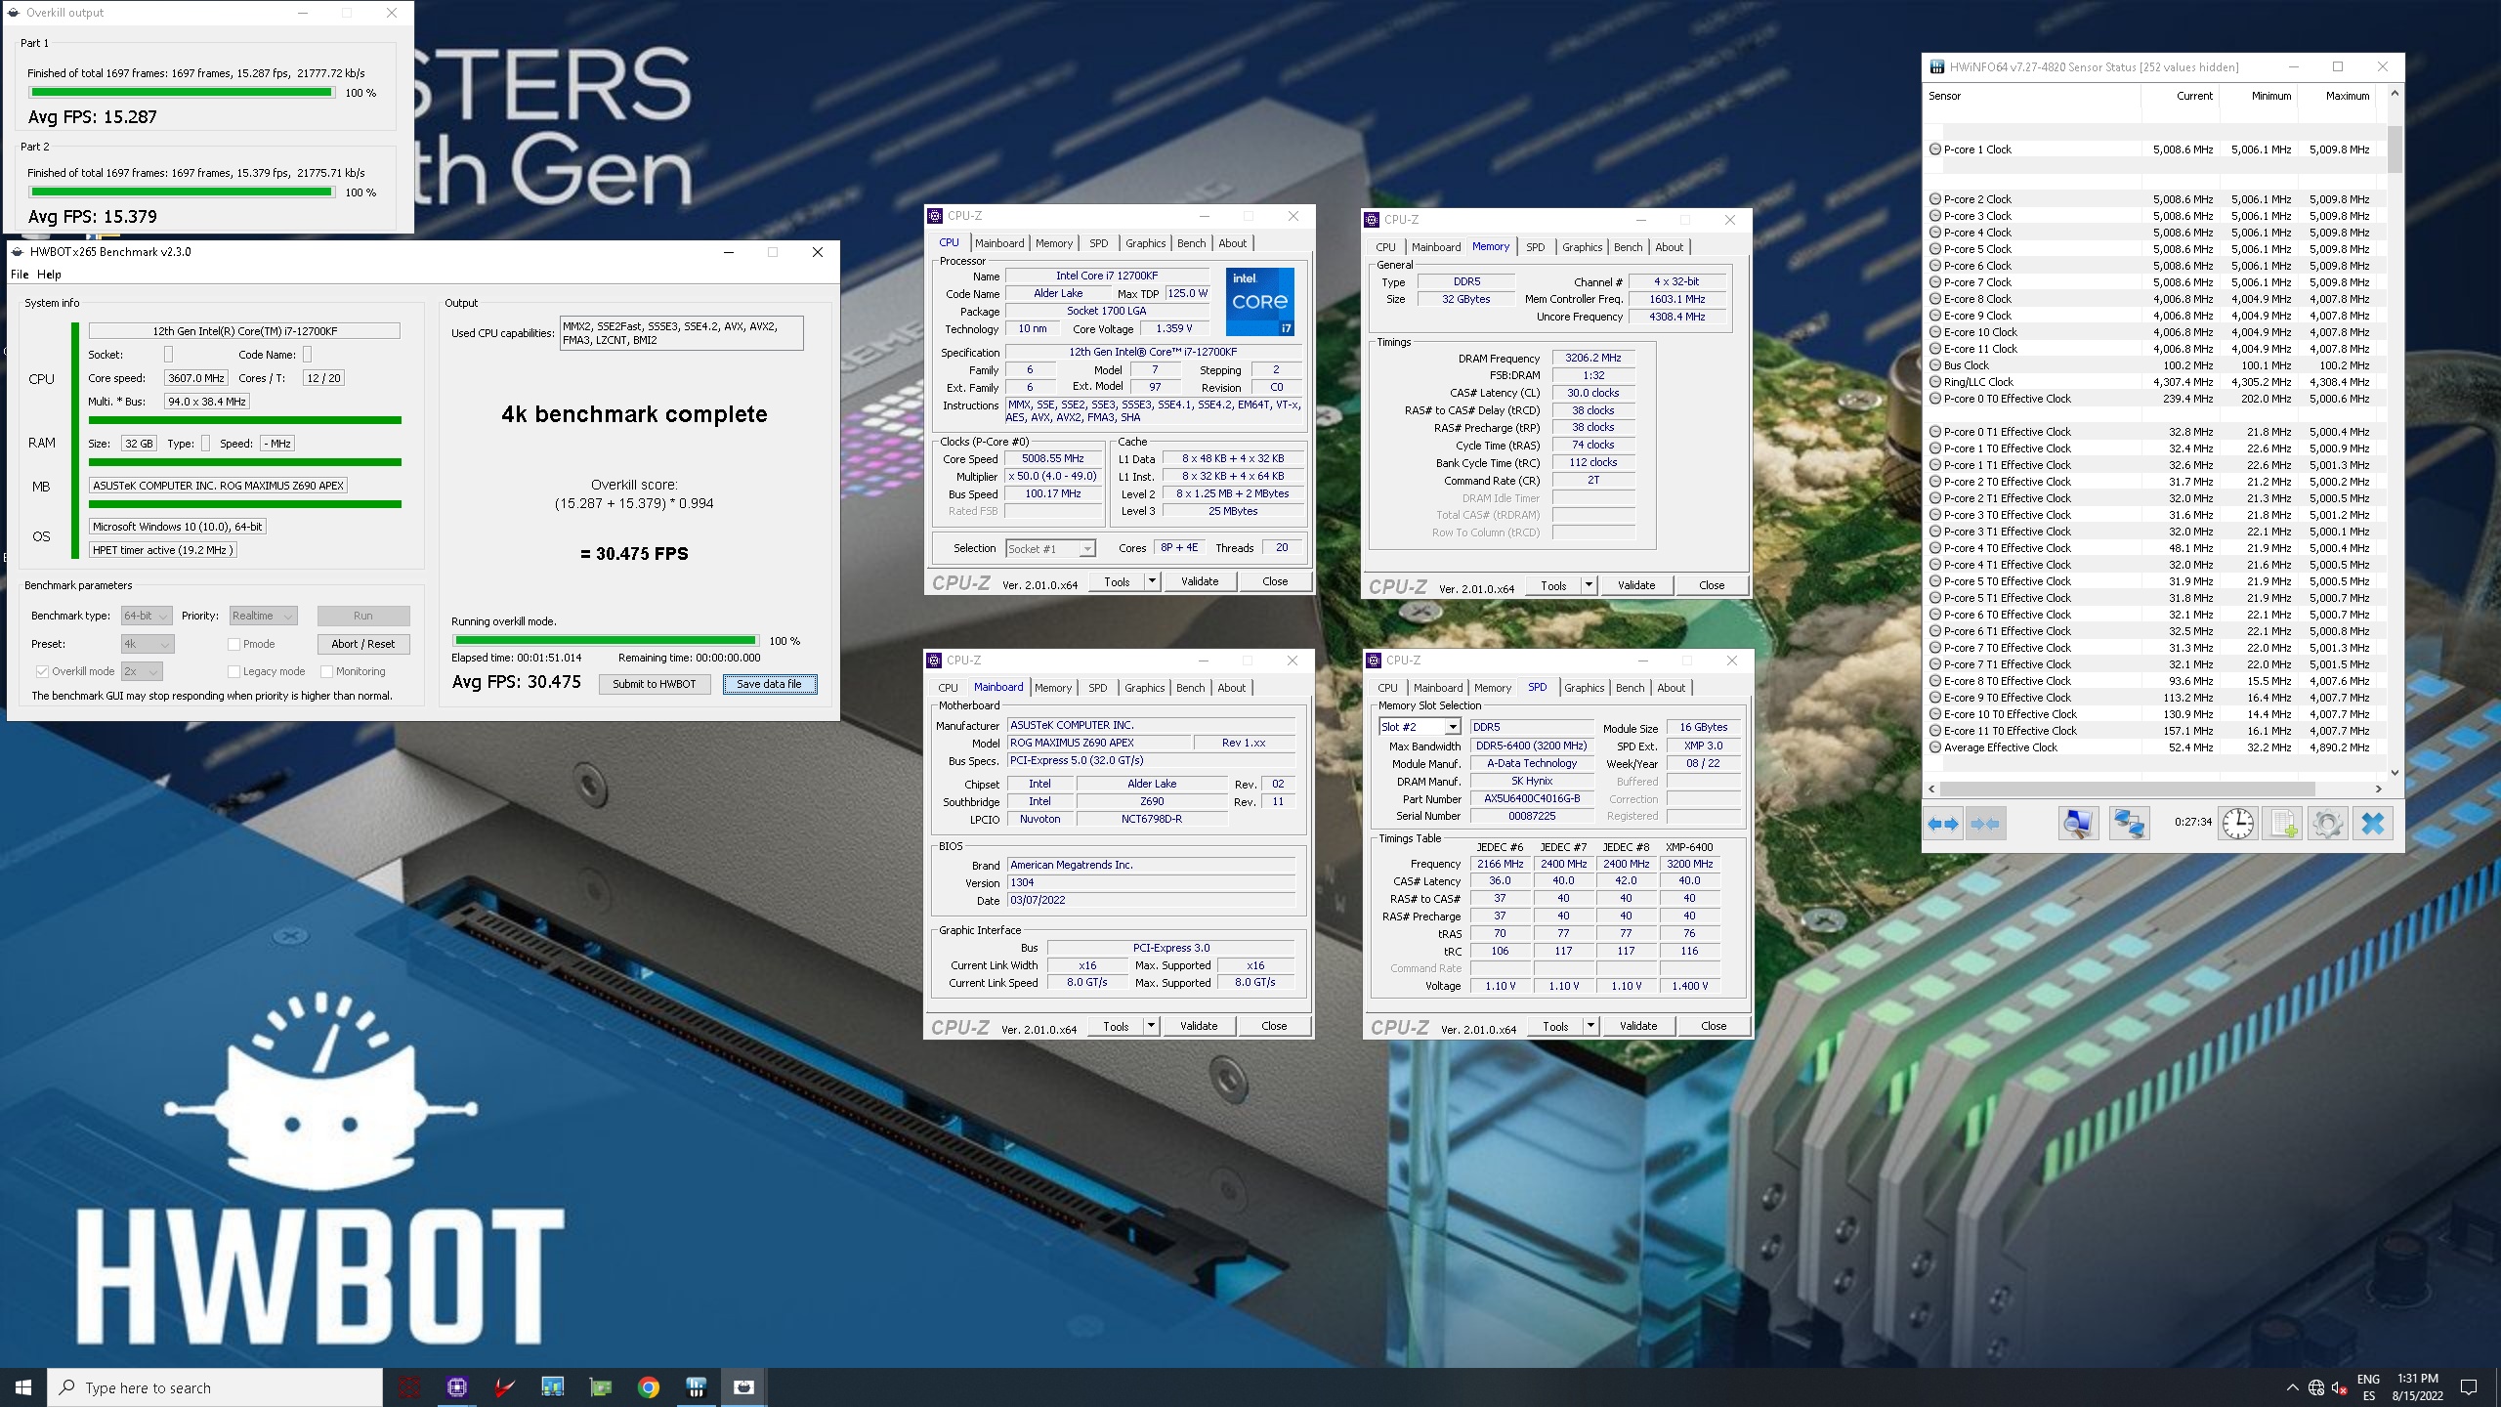Open HWiNFO sensor settings gear icon
The width and height of the screenshot is (2501, 1407).
point(2327,824)
